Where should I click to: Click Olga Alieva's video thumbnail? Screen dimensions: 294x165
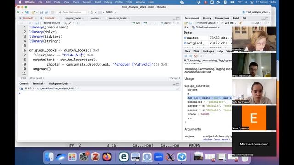point(254,38)
